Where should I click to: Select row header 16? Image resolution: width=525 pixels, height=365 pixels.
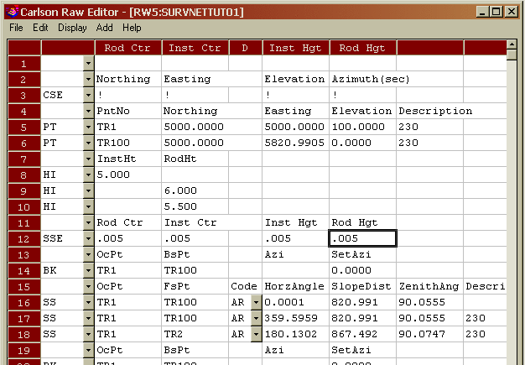pos(23,302)
